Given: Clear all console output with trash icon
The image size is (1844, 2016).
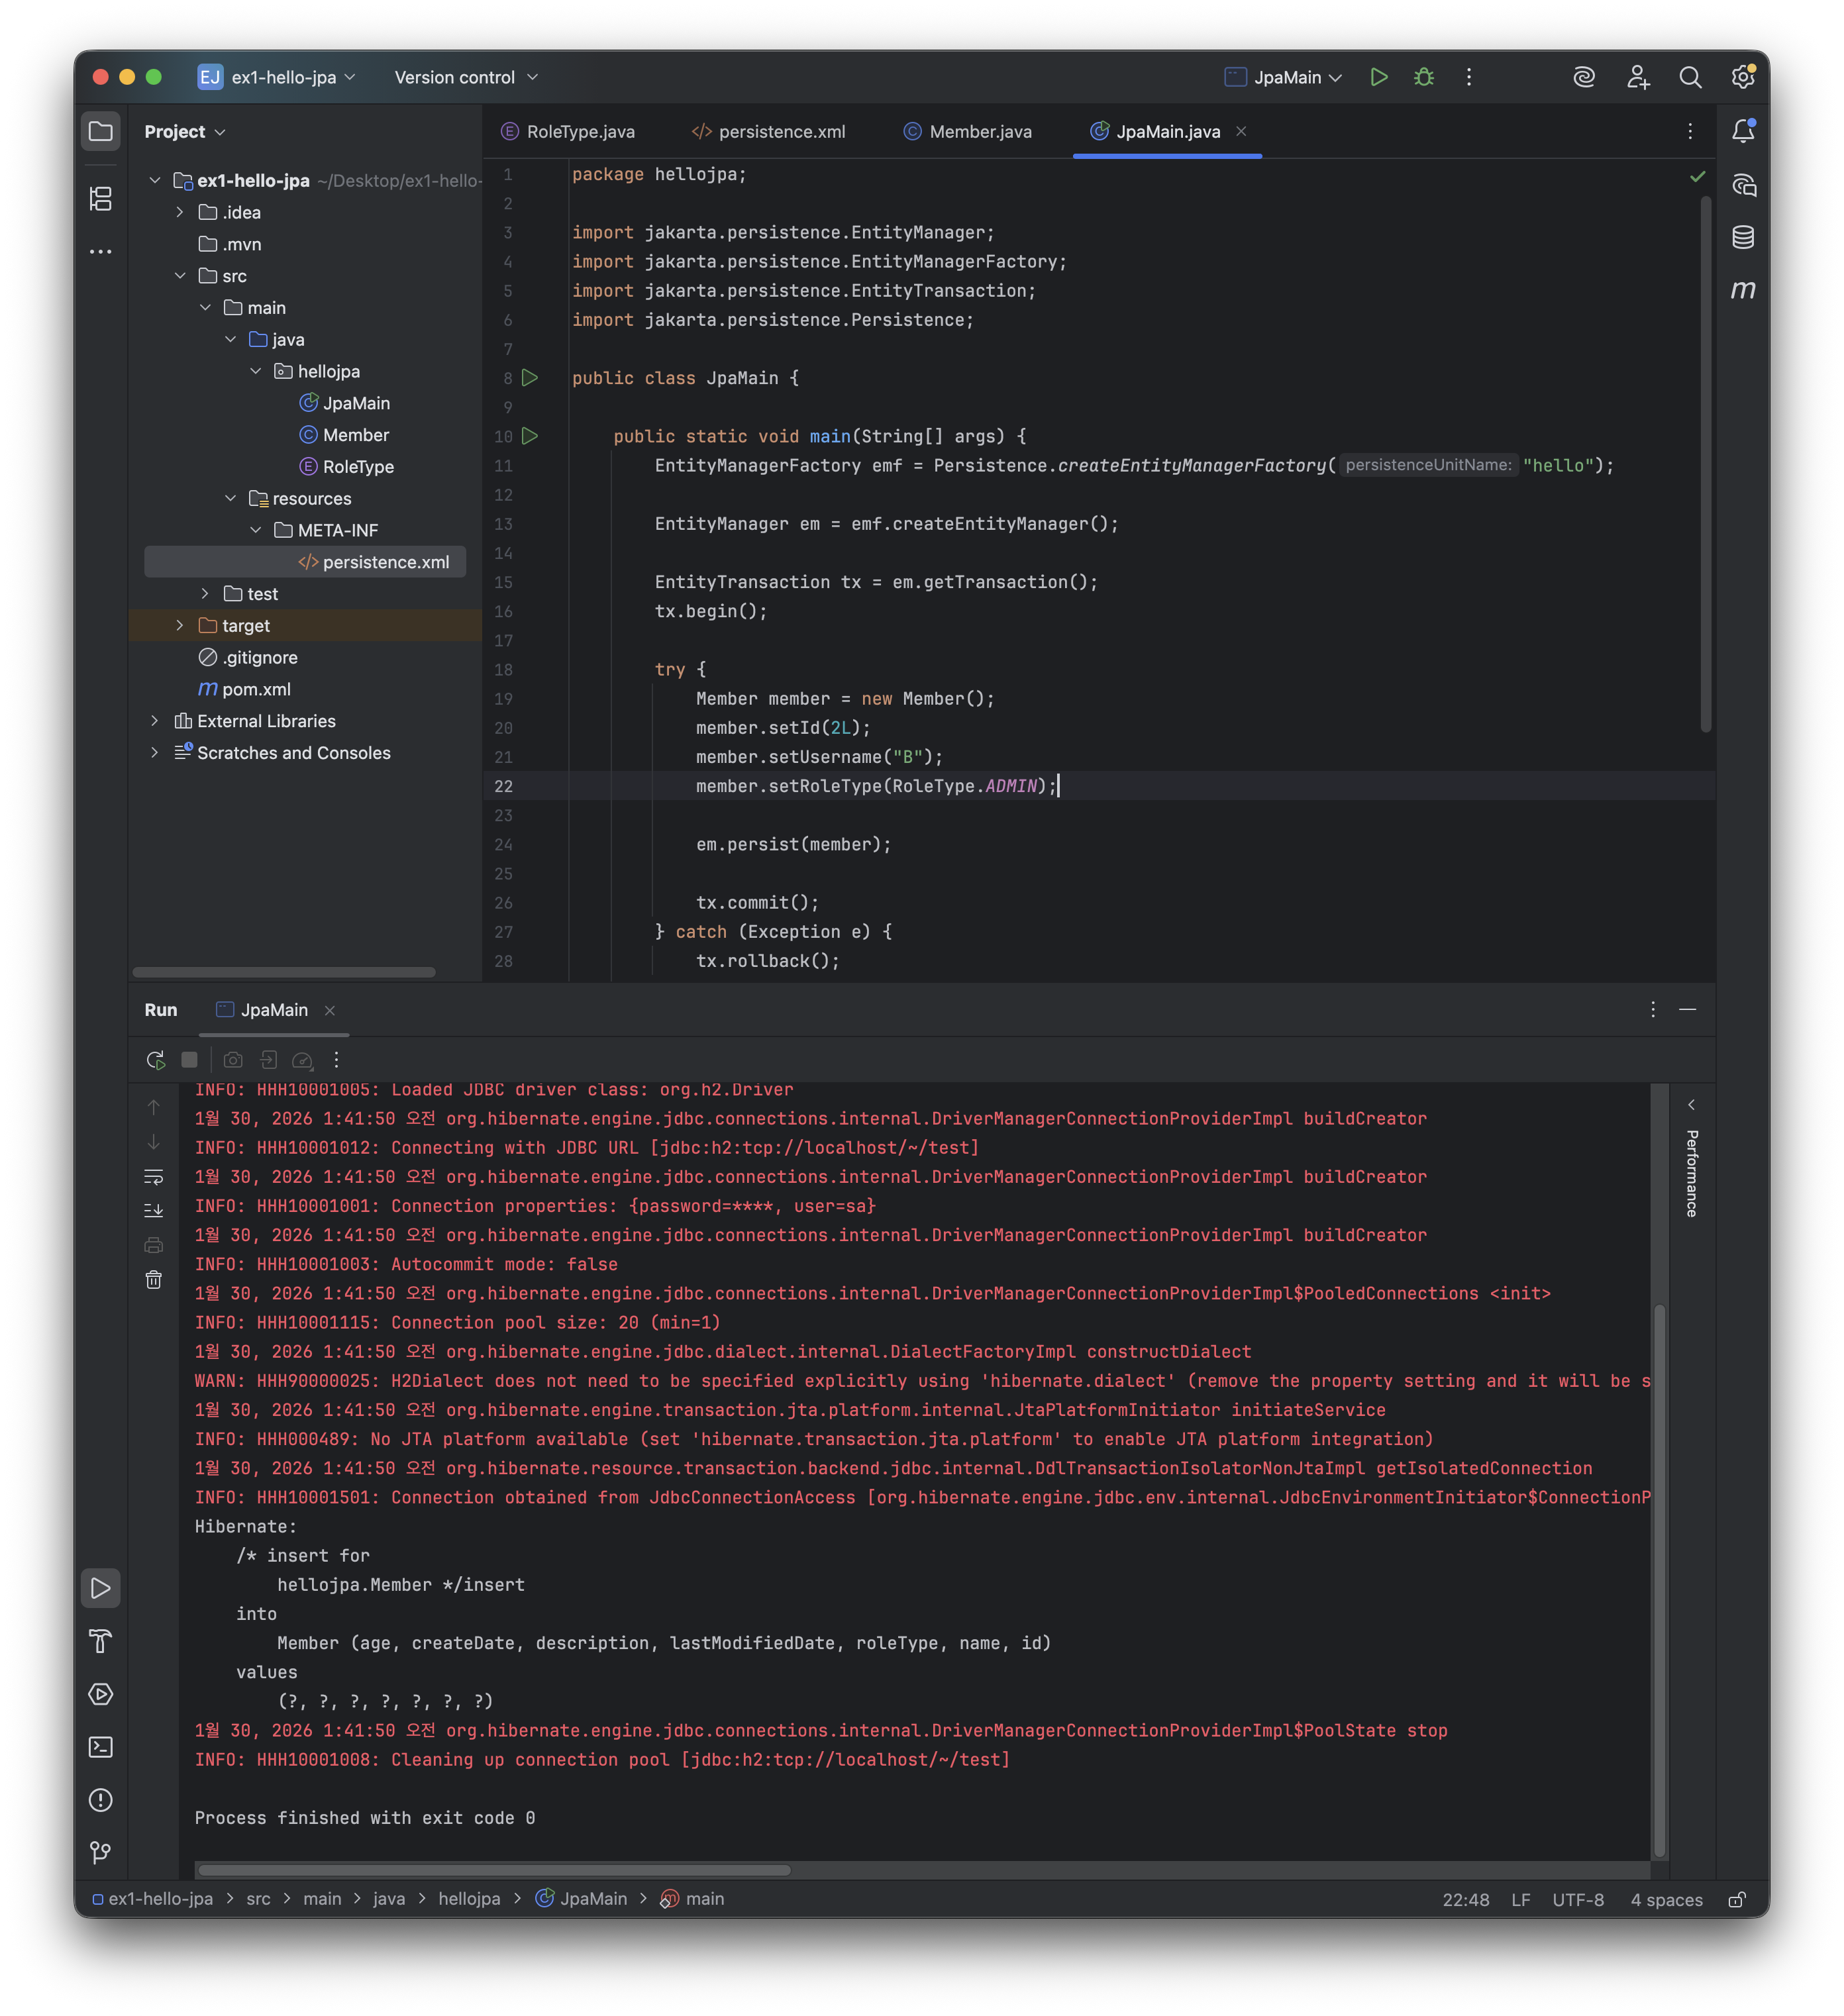Looking at the screenshot, I should (x=154, y=1280).
